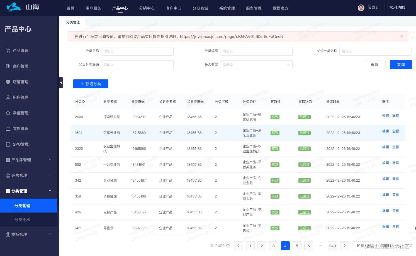Screen dimensions: 416x256
Task: Edit the 农业金融科技 row
Action: click(x=386, y=147)
